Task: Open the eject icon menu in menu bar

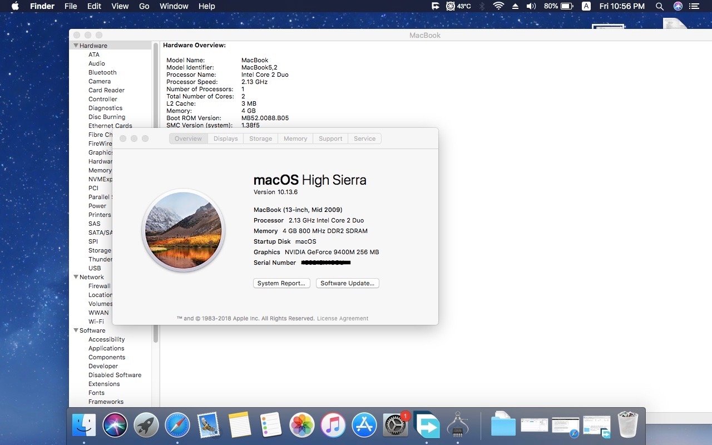Action: (x=515, y=6)
